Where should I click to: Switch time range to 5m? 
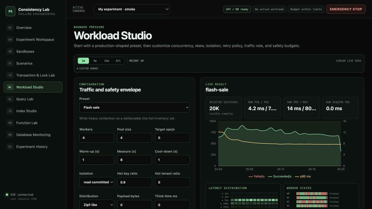pyautogui.click(x=95, y=61)
